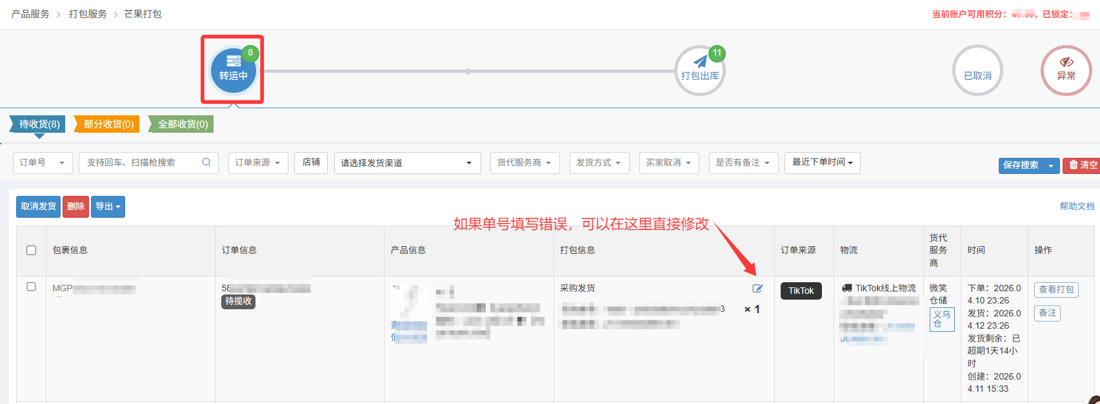Click the 查看打包 button
This screenshot has height=404, width=1100.
pos(1055,289)
